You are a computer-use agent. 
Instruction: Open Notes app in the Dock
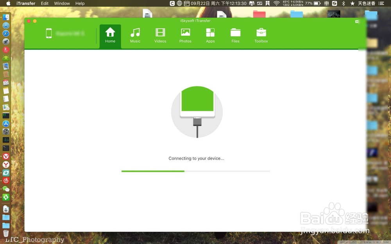point(6,91)
